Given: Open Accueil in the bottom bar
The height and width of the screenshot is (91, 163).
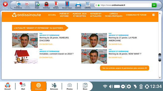Looking at the screenshot, I should [8, 86].
